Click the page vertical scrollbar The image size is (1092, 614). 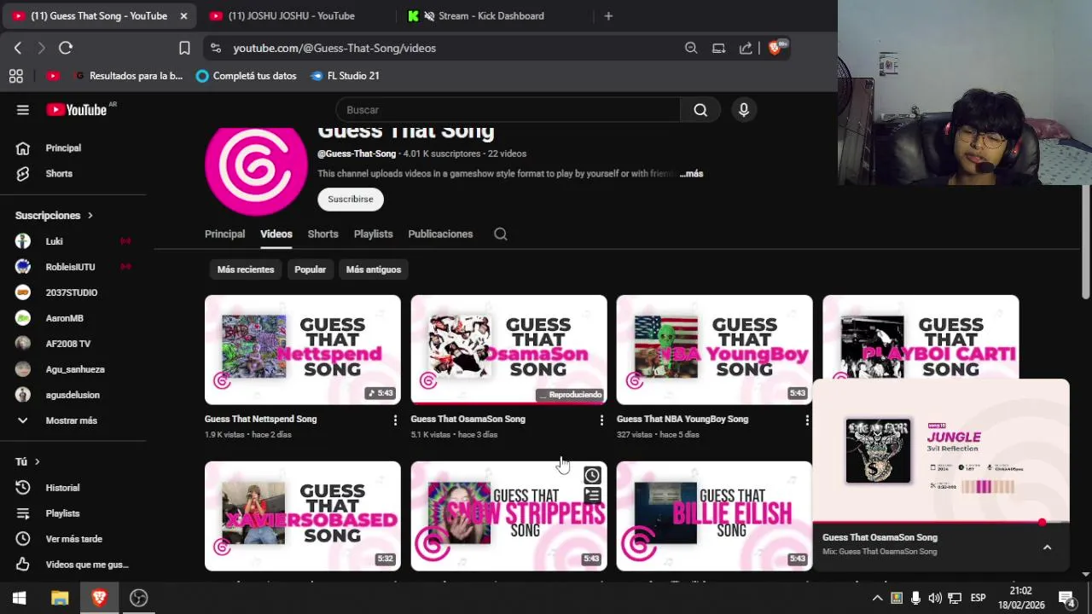click(x=1086, y=241)
